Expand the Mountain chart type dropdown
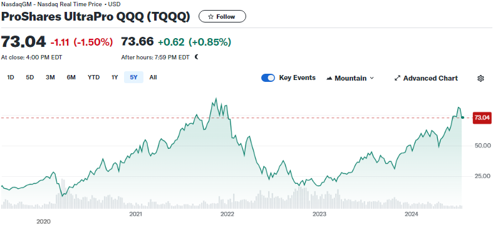The width and height of the screenshot is (493, 225). 350,78
